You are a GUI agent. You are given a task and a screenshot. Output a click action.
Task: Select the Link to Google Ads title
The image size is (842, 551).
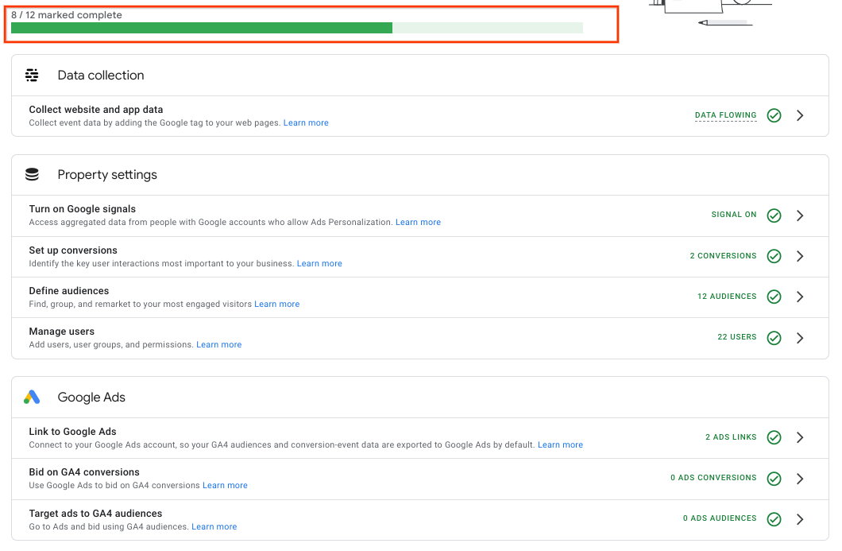pyautogui.click(x=72, y=432)
